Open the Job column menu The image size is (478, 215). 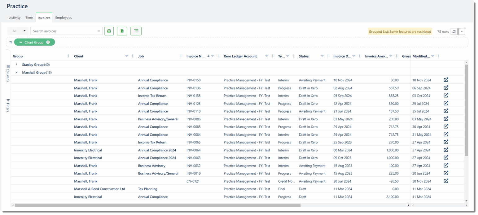tap(181, 56)
